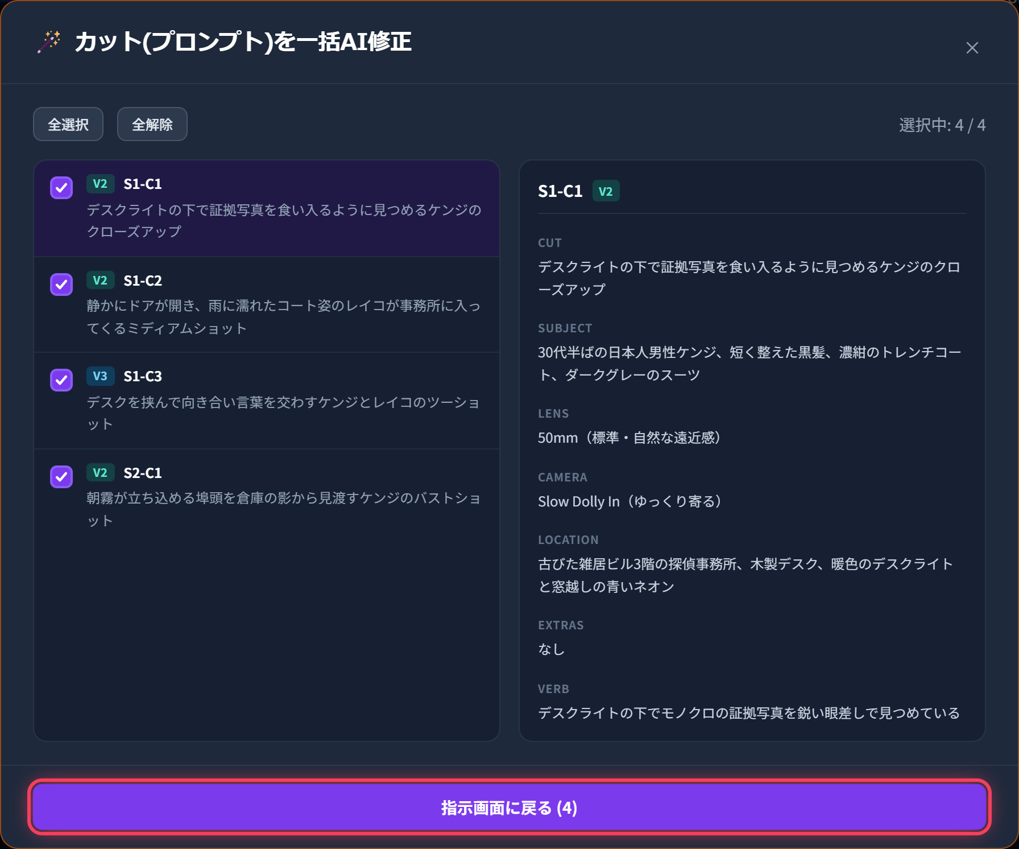
Task: Close the batch AI edit dialog
Action: point(972,48)
